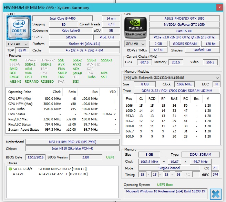
Task: Click the Socket H4 (LGA1151) platform field
Action: (84, 44)
